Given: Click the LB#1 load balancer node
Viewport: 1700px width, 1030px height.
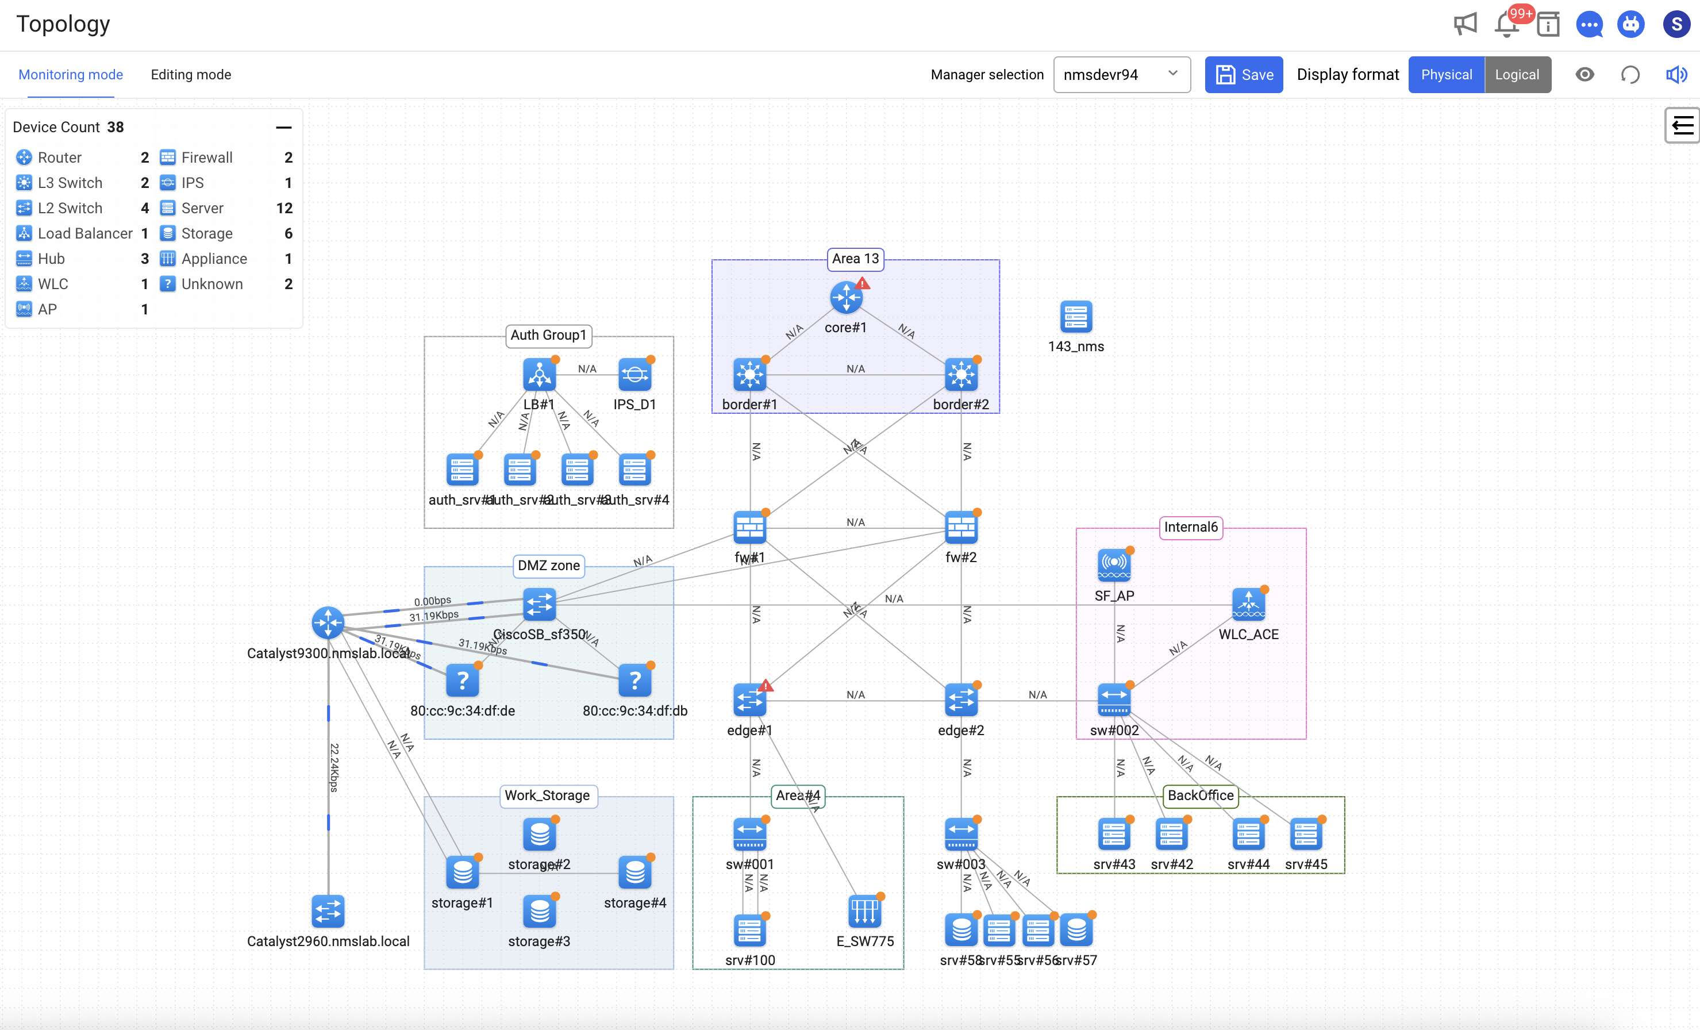Looking at the screenshot, I should pyautogui.click(x=539, y=375).
